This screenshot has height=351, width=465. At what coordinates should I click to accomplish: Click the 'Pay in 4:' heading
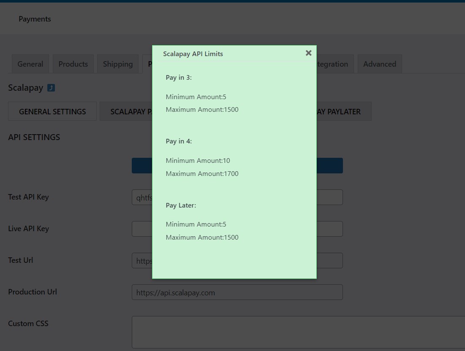(x=179, y=141)
